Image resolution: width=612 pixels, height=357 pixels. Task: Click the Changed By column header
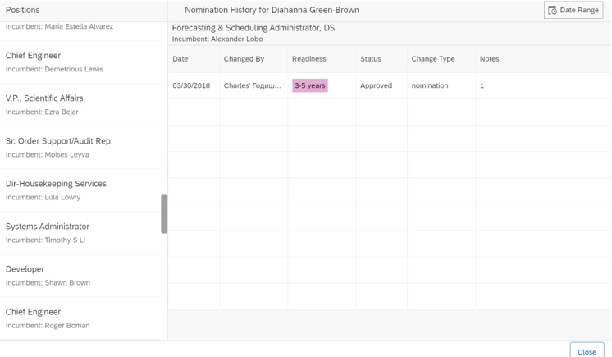244,59
